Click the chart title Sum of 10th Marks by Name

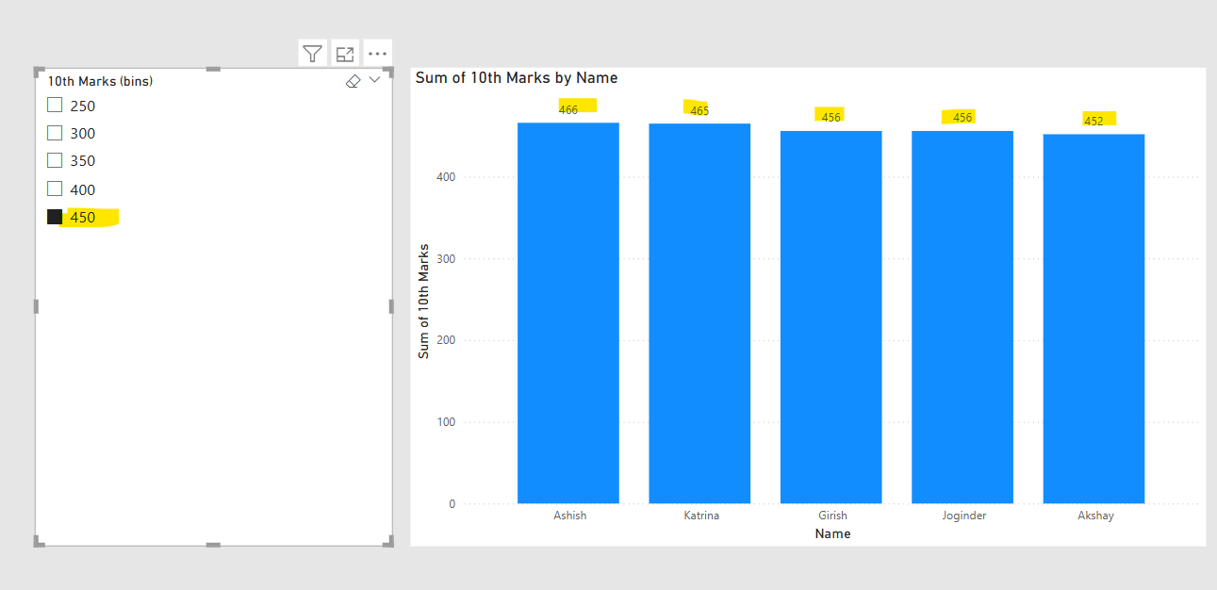(517, 78)
